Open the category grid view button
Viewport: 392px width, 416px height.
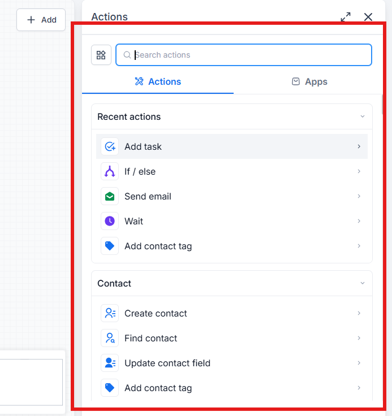click(x=101, y=55)
